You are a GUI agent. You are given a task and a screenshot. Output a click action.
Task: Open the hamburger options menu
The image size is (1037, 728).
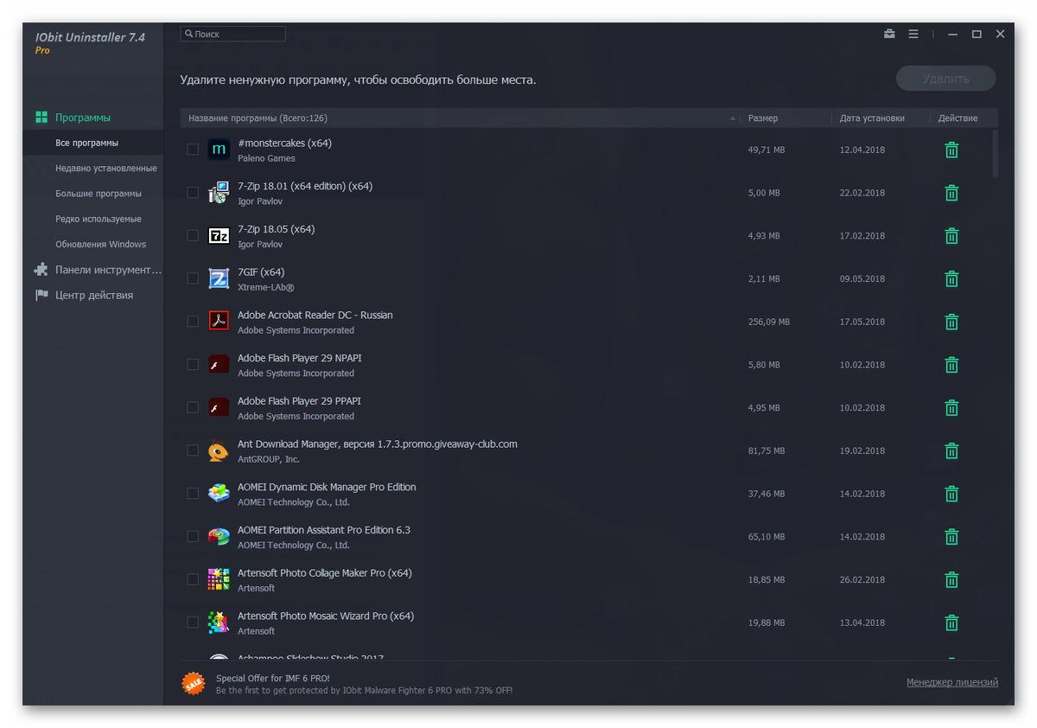tap(913, 35)
